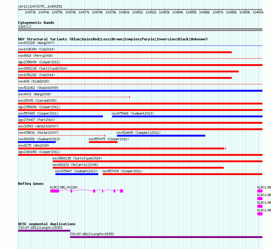Click nsv442633 (McCarroll2008) red bar

(138, 168)
